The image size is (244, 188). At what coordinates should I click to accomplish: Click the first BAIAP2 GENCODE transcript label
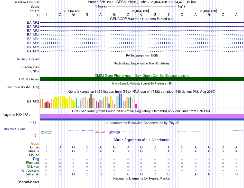(x=33, y=22)
